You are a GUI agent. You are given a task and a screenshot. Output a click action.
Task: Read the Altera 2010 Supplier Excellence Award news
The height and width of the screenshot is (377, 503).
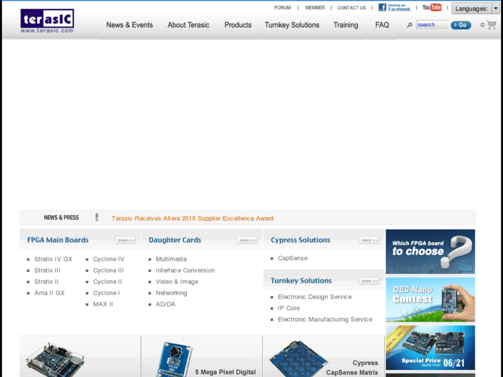coord(192,219)
